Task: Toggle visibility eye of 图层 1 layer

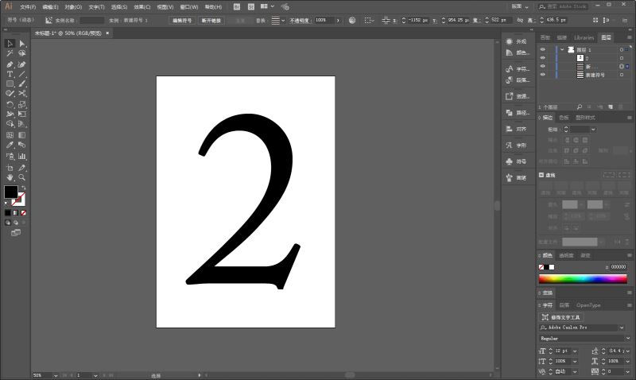Action: (x=543, y=49)
